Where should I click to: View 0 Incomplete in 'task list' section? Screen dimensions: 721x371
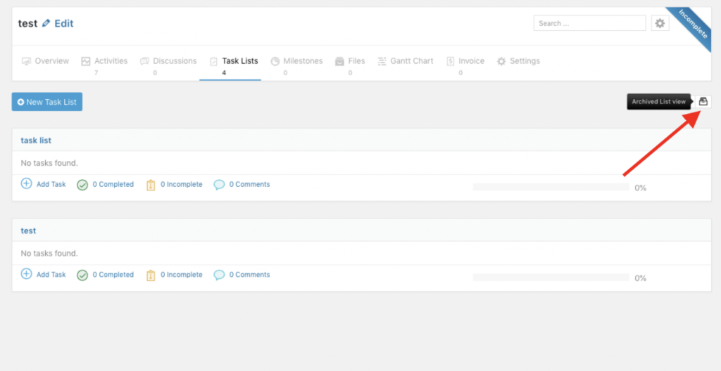[181, 184]
